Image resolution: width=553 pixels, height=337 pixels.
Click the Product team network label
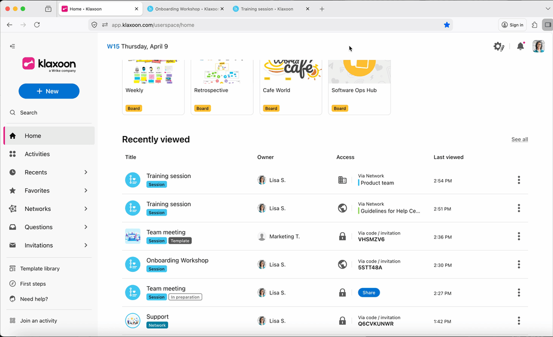(x=377, y=183)
